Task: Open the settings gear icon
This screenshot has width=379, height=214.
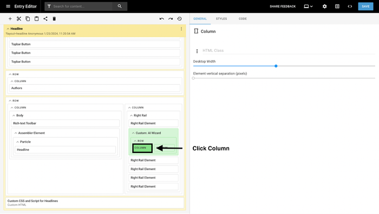Action: [x=325, y=6]
